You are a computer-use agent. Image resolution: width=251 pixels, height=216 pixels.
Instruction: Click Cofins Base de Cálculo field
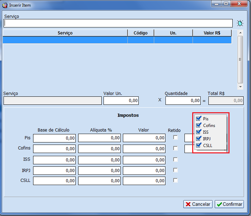[55, 149]
